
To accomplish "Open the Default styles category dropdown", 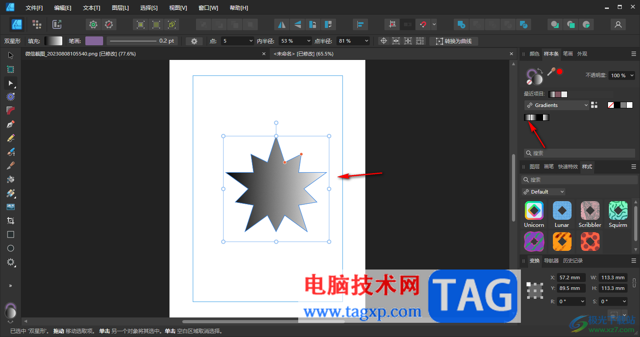I will coord(544,192).
